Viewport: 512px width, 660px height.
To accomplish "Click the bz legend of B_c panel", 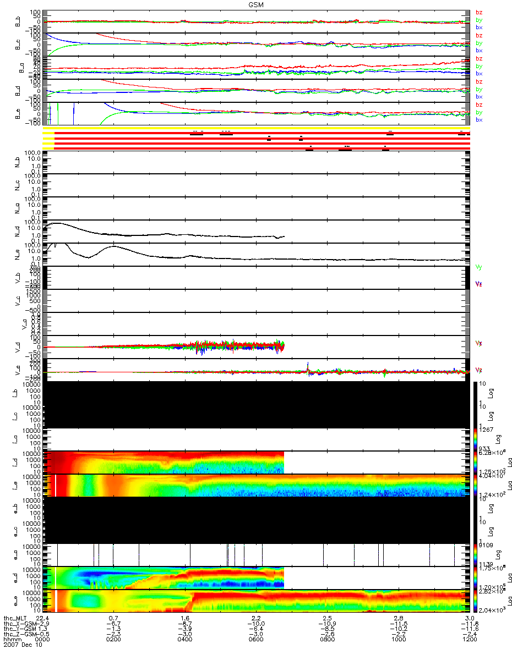I will click(x=479, y=35).
